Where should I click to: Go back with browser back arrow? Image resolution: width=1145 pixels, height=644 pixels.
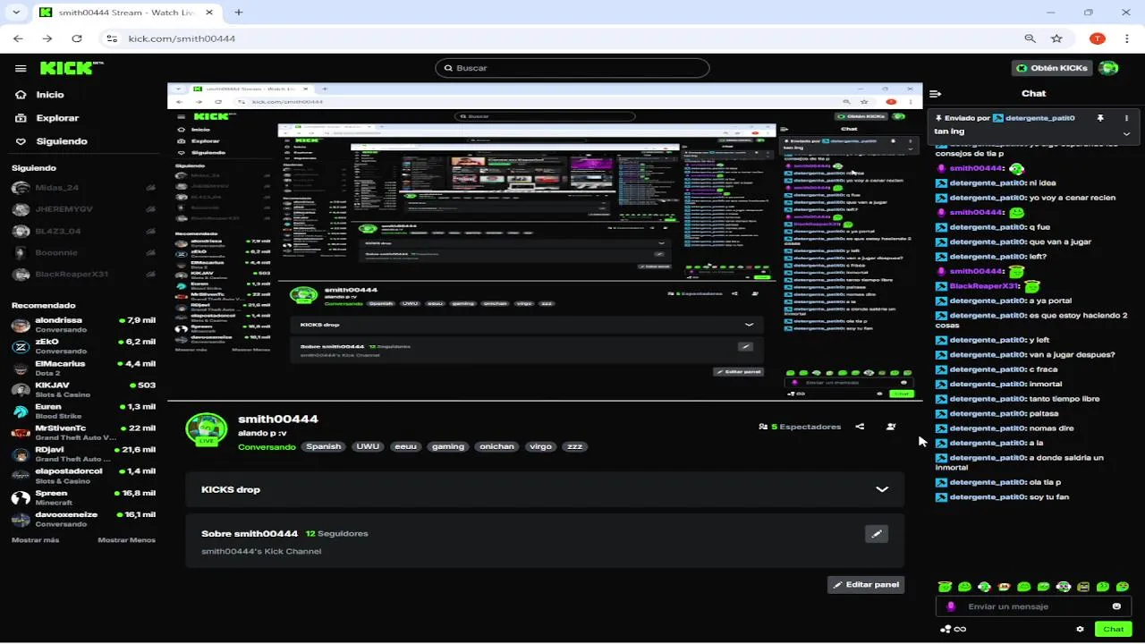[19, 38]
